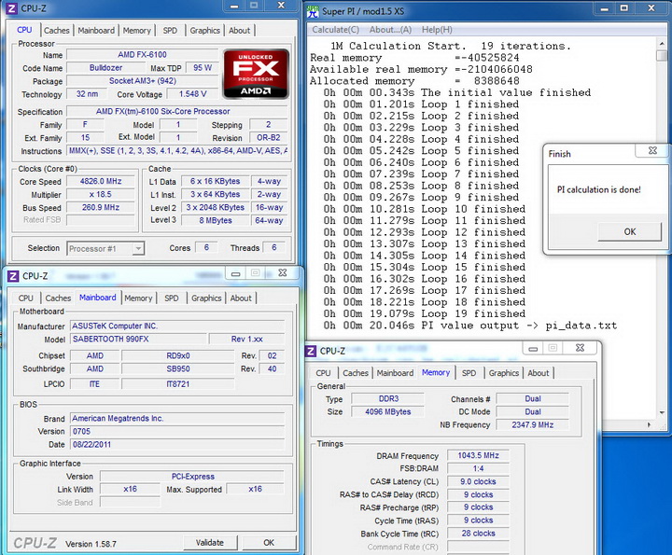Click the NB Frequency 2347.9 MHz value
672x555 pixels.
click(532, 424)
